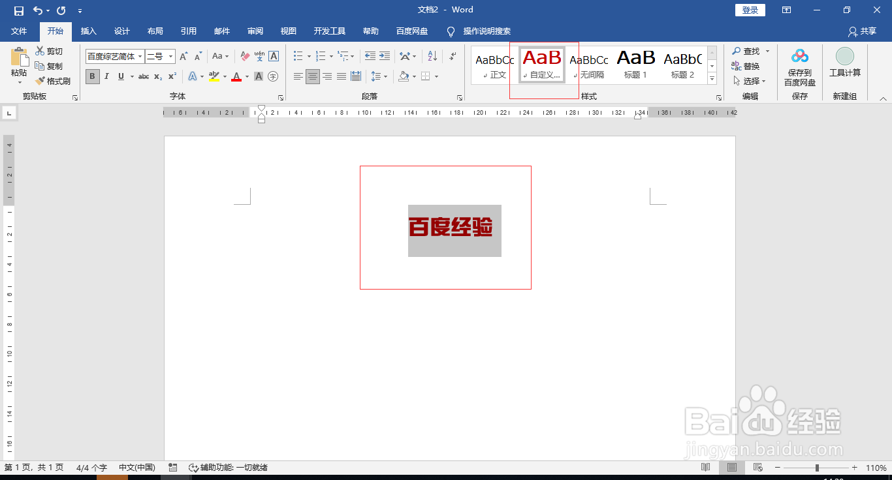892x480 pixels.
Task: Apply a character border with the boxed A icon
Action: coord(274,57)
